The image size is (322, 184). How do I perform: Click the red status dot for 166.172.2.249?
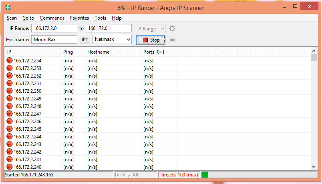click(10, 98)
